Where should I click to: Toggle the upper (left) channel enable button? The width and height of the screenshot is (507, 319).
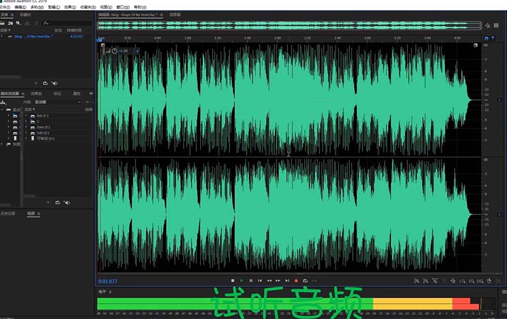499,100
